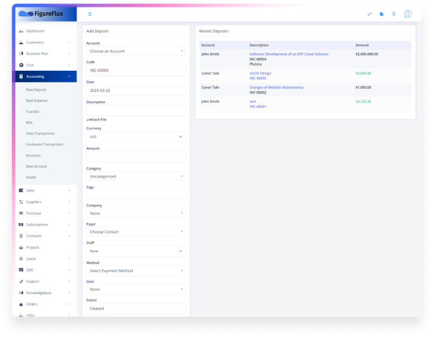Open the Charges of Website Maintenance link
Viewport: 433px width, 337px height.
[x=276, y=88]
